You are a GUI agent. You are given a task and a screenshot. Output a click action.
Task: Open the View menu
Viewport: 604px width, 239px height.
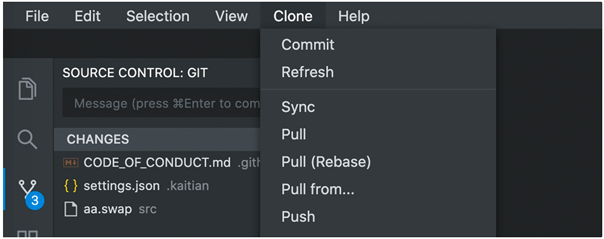231,16
